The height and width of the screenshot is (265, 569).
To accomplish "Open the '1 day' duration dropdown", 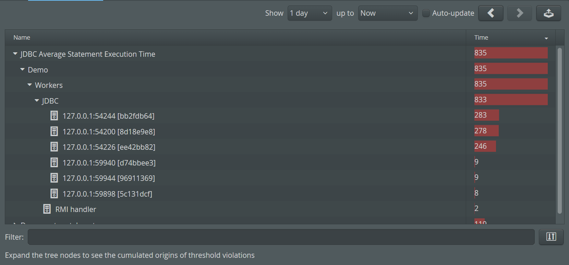I will [x=310, y=13].
